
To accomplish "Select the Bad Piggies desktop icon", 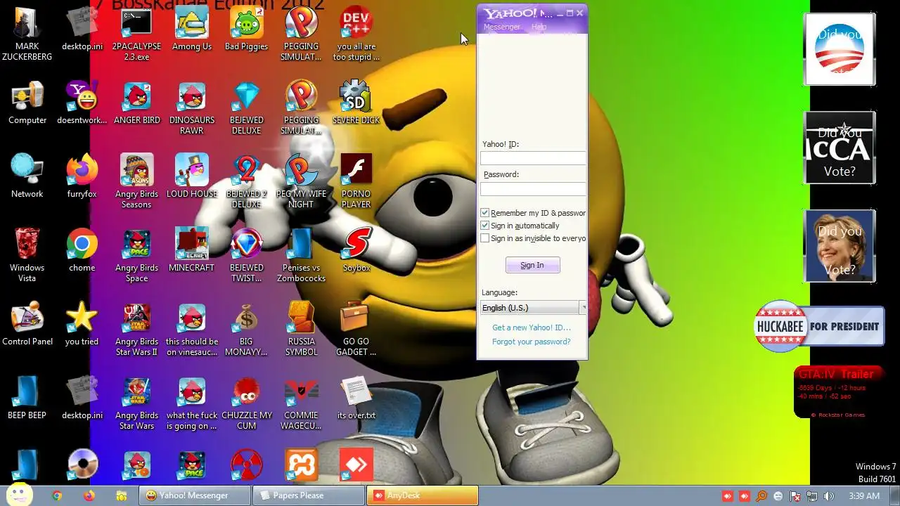I will (x=246, y=28).
